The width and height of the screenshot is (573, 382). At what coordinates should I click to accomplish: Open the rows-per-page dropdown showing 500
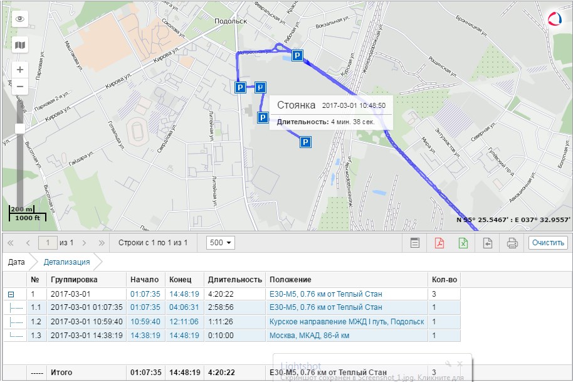tap(221, 243)
